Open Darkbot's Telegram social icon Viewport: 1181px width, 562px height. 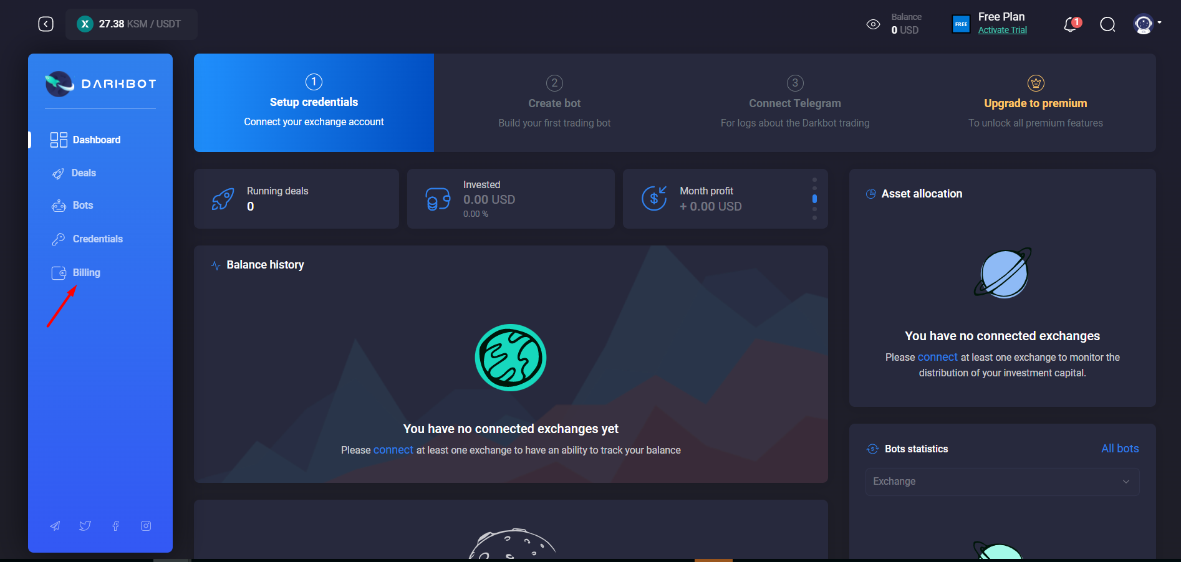(x=55, y=526)
